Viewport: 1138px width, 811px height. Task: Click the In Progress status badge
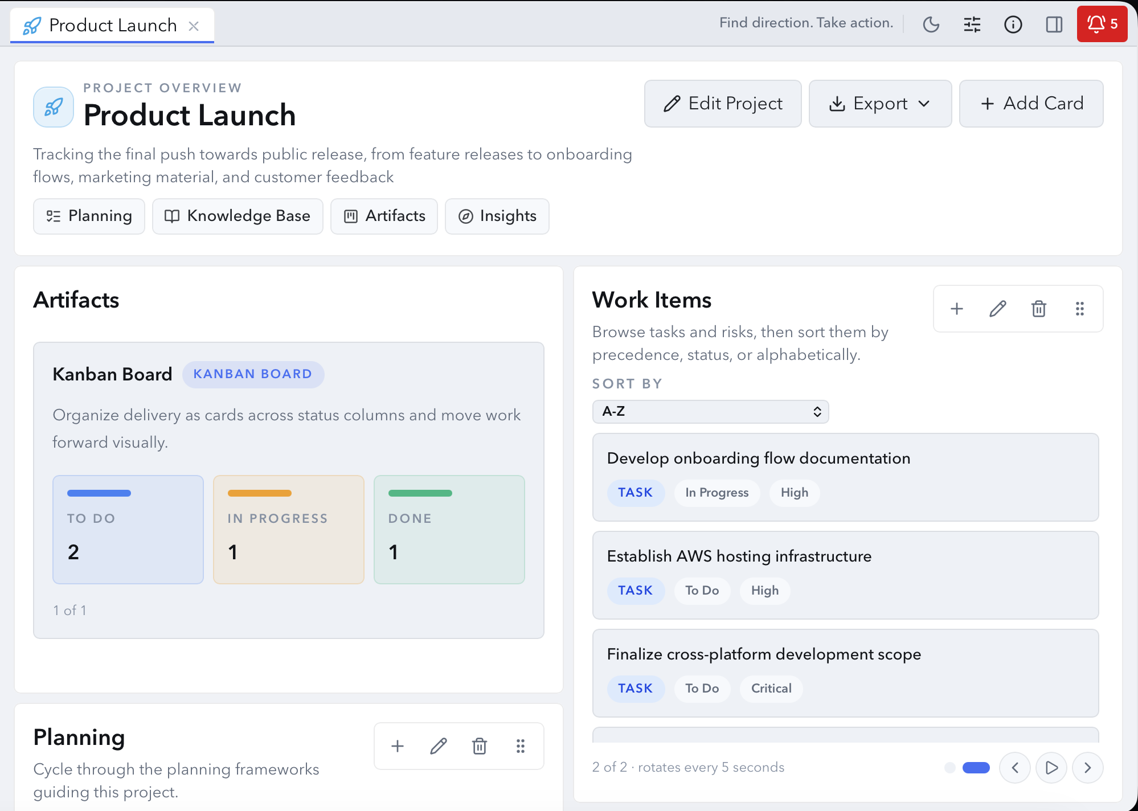point(717,493)
